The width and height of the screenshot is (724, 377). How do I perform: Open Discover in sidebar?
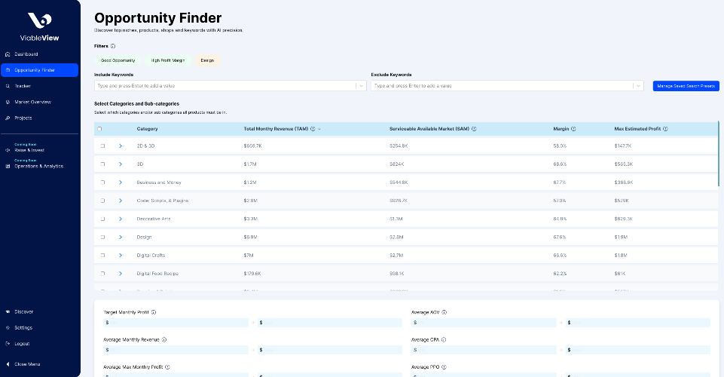tap(23, 312)
